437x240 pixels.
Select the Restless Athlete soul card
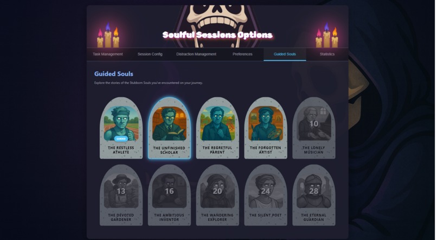click(121, 128)
